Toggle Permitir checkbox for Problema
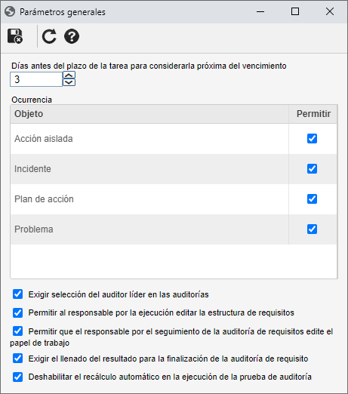The width and height of the screenshot is (348, 394). click(x=312, y=229)
